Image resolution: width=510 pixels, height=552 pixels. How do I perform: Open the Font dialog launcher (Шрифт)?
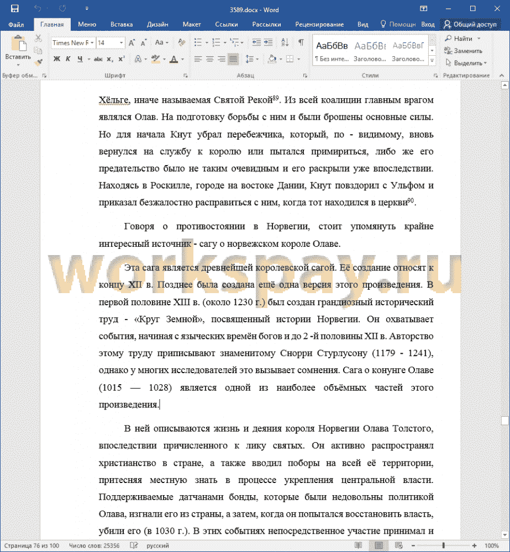[x=186, y=75]
